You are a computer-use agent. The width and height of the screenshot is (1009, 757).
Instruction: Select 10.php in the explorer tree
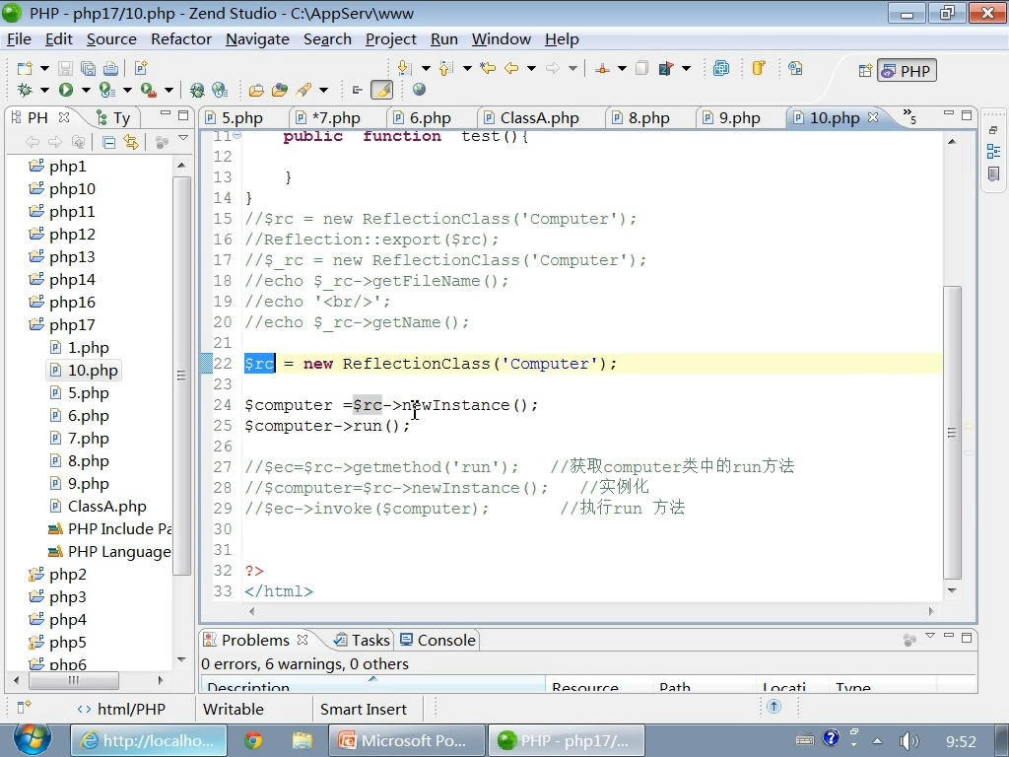pos(85,371)
